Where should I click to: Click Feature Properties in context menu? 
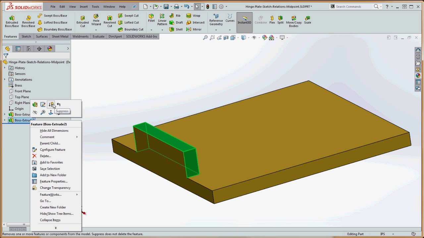point(54,181)
